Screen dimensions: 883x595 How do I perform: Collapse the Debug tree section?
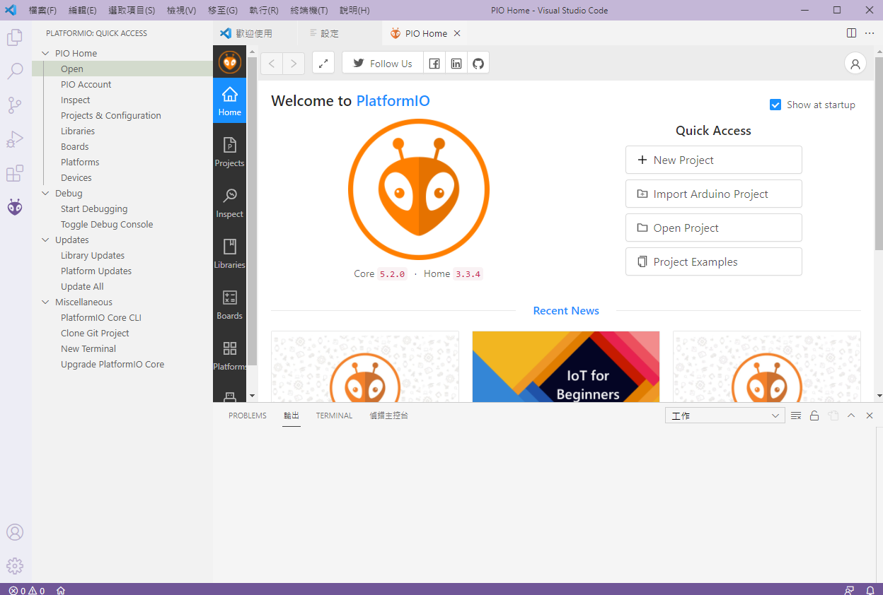(x=46, y=193)
